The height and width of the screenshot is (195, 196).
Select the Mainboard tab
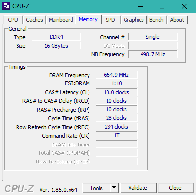61,20
